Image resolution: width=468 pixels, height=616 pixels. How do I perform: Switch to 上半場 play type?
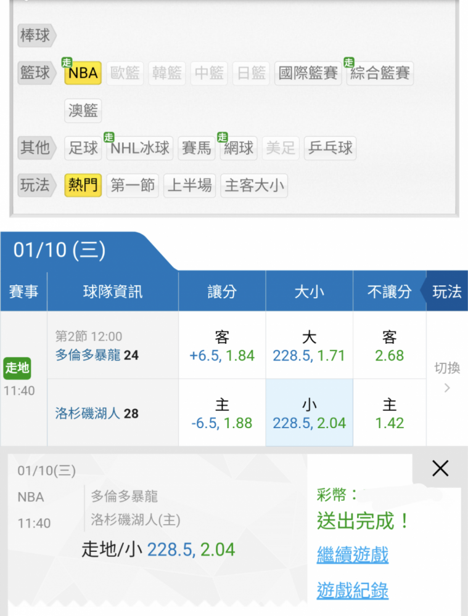[x=189, y=185]
